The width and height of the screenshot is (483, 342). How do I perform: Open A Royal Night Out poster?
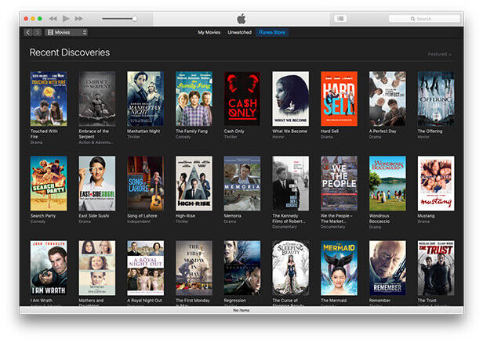click(x=145, y=268)
